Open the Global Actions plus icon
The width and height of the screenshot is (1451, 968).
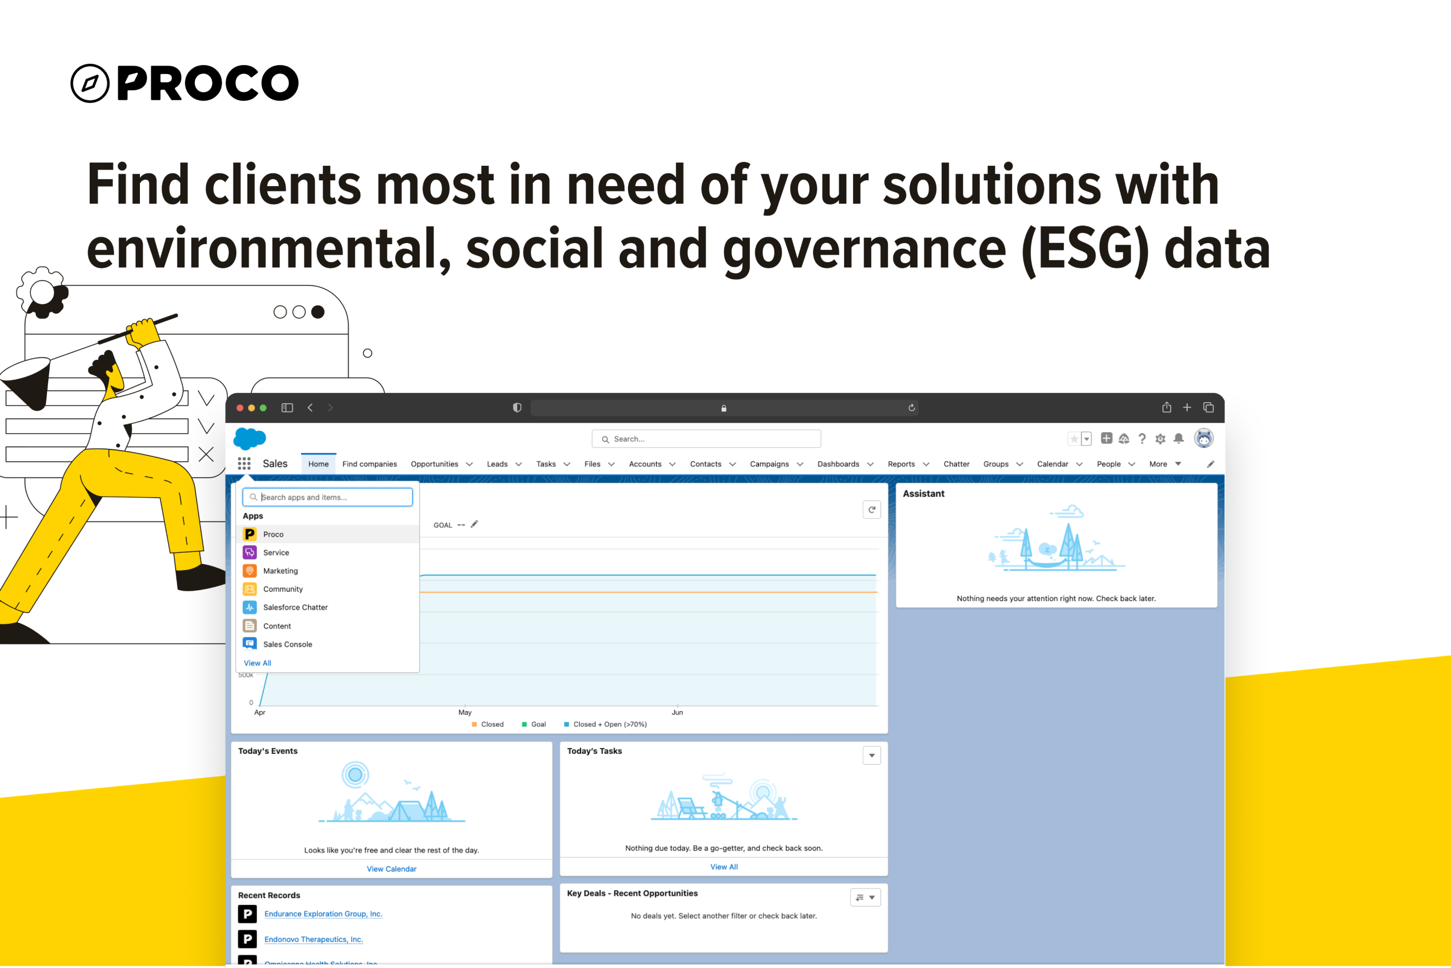point(1106,438)
